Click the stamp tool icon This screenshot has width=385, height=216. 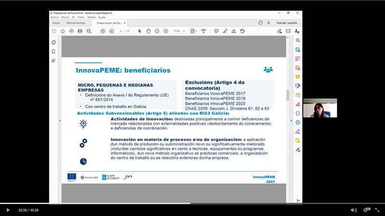tap(243, 31)
